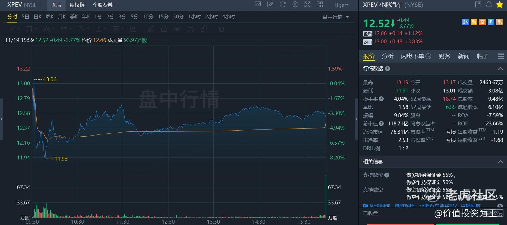Select the 15分 timeframe
This screenshot has width=507, height=225.
click(x=163, y=17)
